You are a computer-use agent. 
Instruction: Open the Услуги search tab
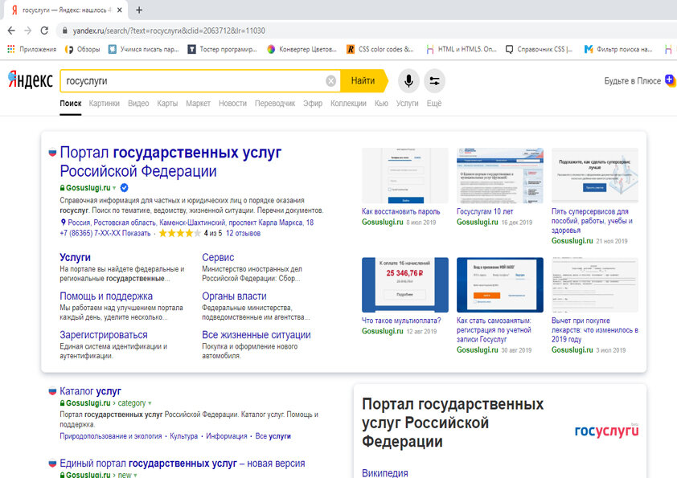coord(407,104)
